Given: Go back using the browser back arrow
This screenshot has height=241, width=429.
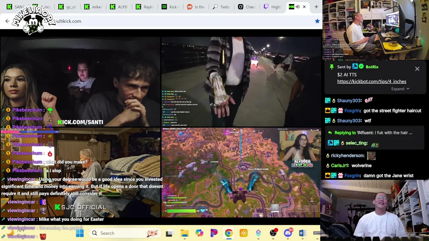Looking at the screenshot, I should pos(7,21).
